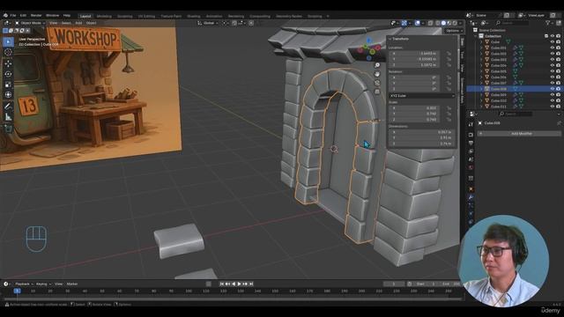
Task: Click the Add Modifier button
Action: pyautogui.click(x=519, y=133)
